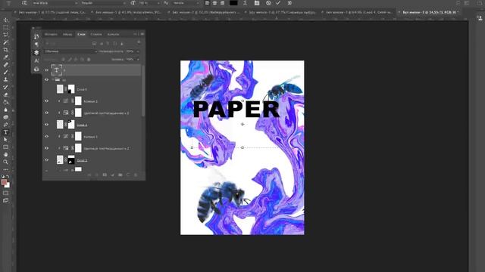Open the collapsed Character panel icon
The height and width of the screenshot is (272, 485).
(36, 60)
